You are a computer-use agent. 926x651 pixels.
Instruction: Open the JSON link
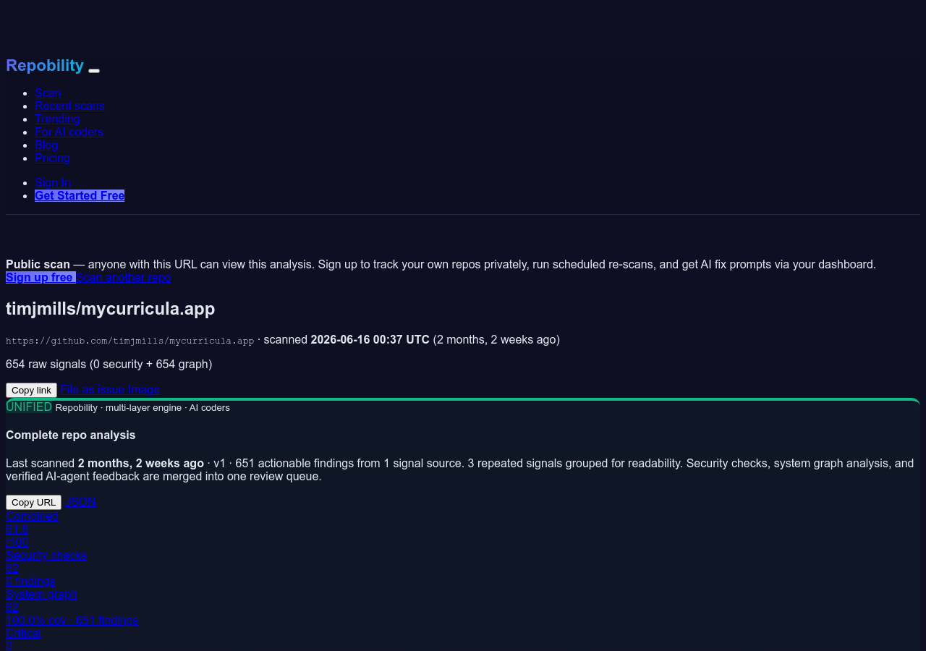pos(80,501)
